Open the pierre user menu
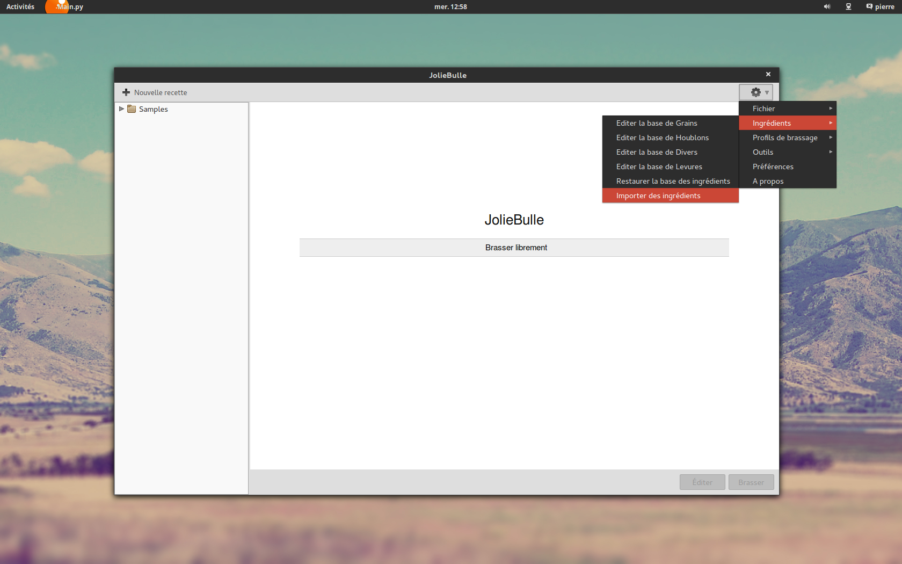The image size is (902, 564). pyautogui.click(x=880, y=7)
